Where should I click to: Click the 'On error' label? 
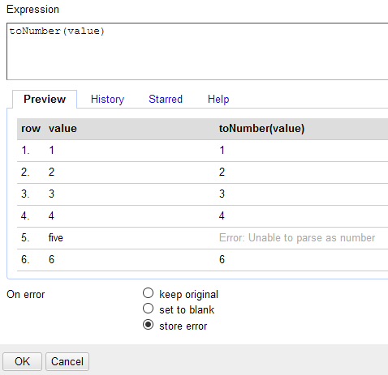pos(26,295)
